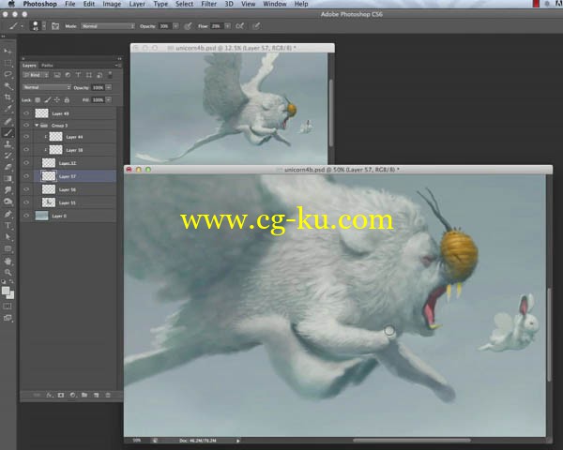Select the Lasso tool

(8, 75)
